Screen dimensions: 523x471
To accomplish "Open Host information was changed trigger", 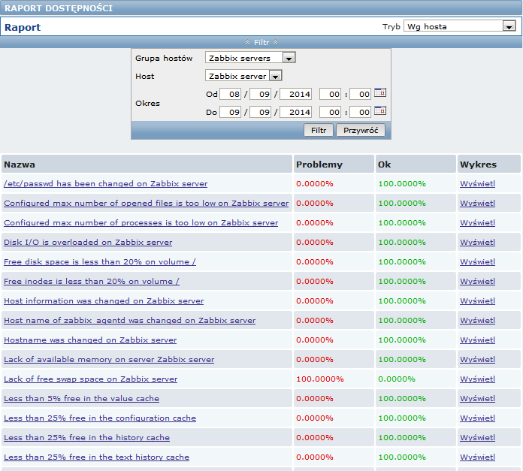I will (x=104, y=301).
